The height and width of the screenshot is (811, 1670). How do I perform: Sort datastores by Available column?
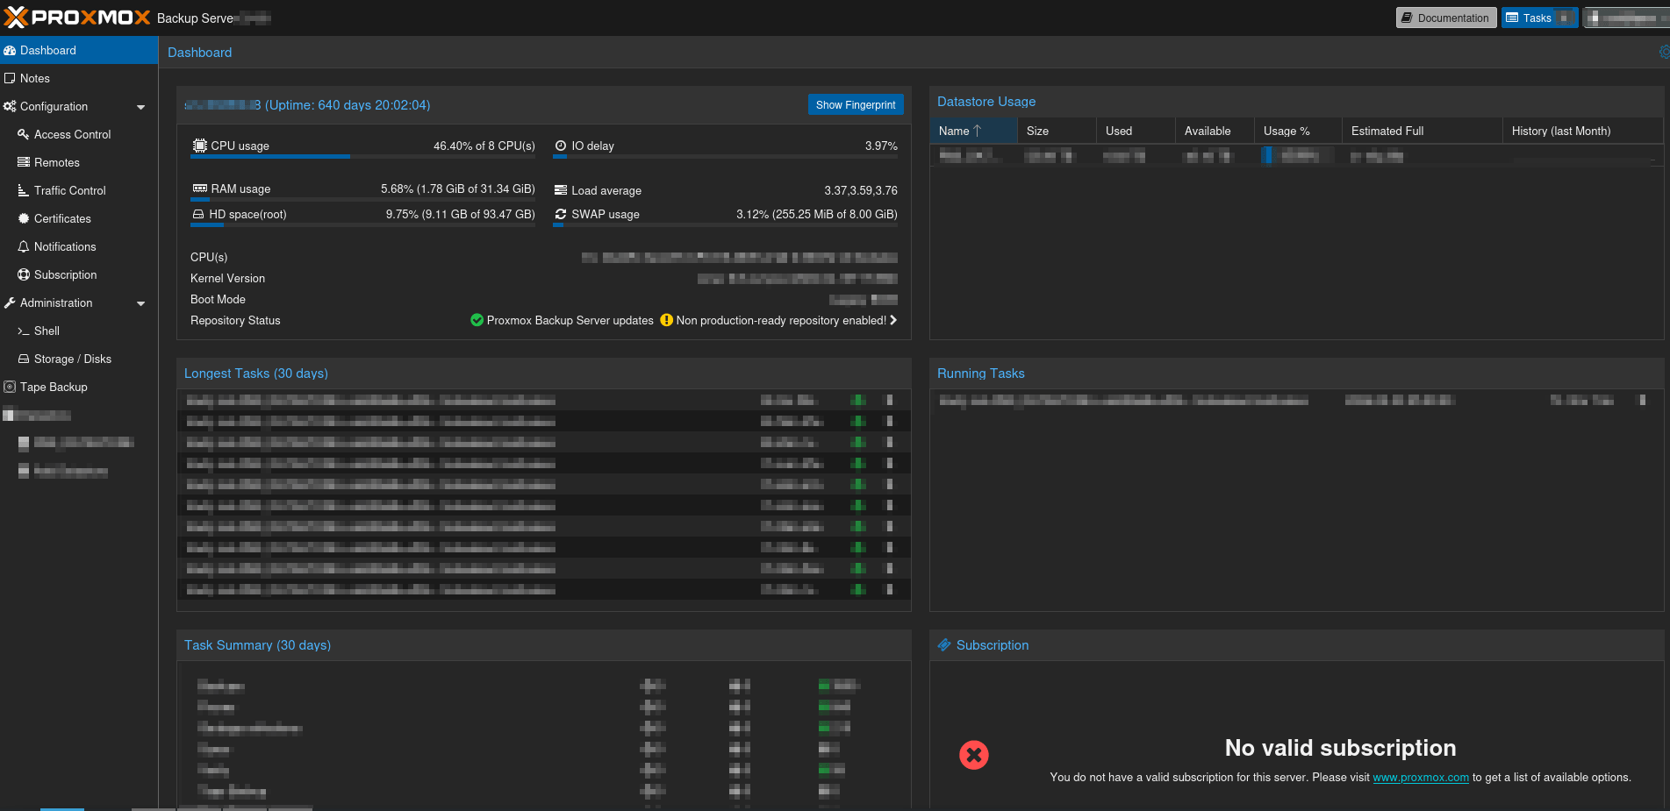coord(1215,131)
